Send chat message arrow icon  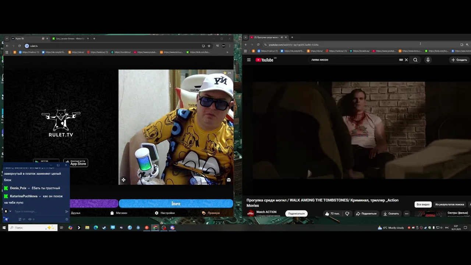click(x=67, y=211)
